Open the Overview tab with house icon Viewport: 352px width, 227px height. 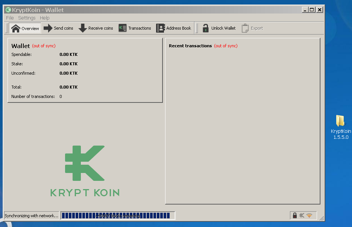point(25,28)
